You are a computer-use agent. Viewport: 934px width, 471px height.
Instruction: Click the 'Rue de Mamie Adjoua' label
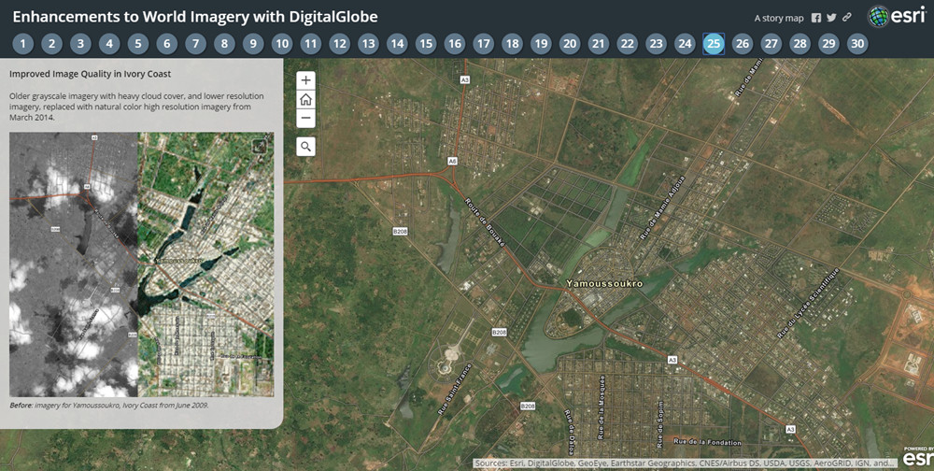(x=662, y=207)
